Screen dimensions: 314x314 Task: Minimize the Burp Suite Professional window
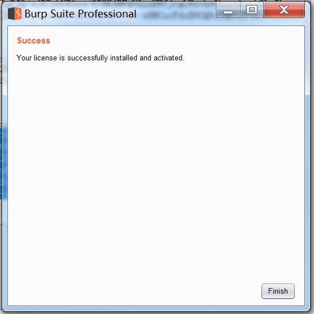pyautogui.click(x=228, y=11)
